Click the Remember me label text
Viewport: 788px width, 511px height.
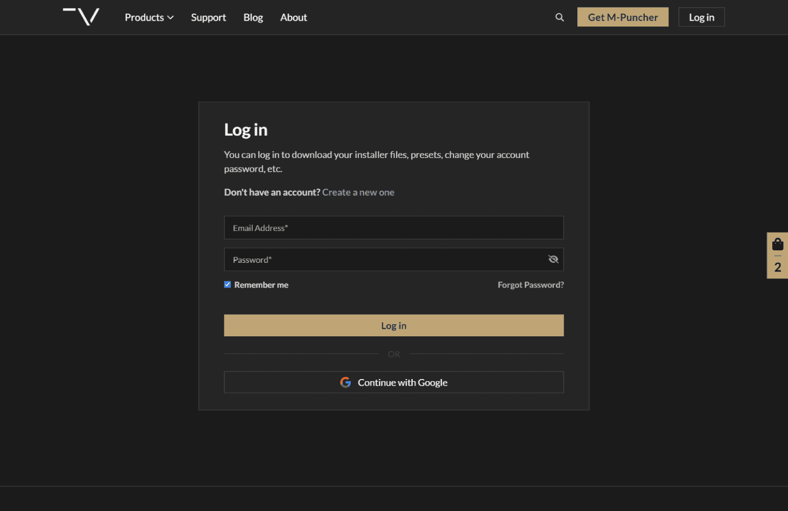point(261,285)
